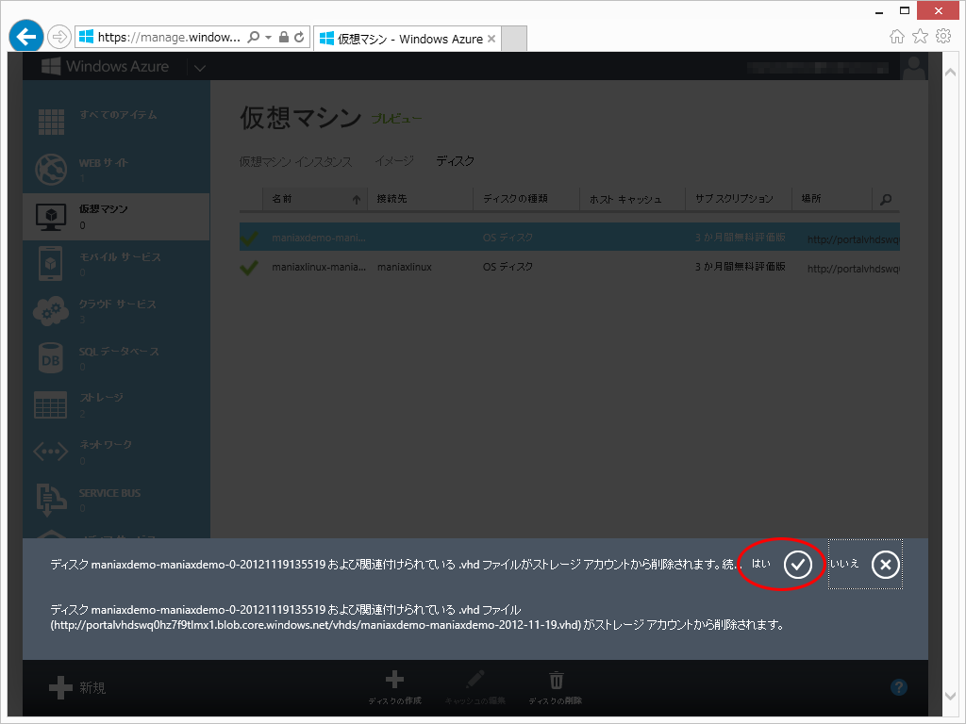Cancel deletion with the いいえ X icon

[x=885, y=565]
